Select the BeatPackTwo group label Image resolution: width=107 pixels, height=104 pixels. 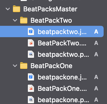51,20
